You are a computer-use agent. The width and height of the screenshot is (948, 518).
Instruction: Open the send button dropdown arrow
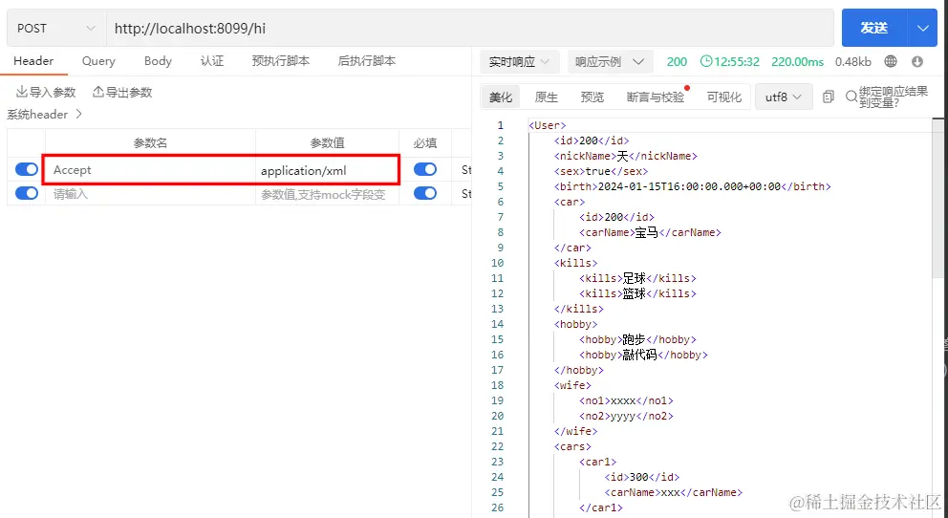pyautogui.click(x=922, y=28)
